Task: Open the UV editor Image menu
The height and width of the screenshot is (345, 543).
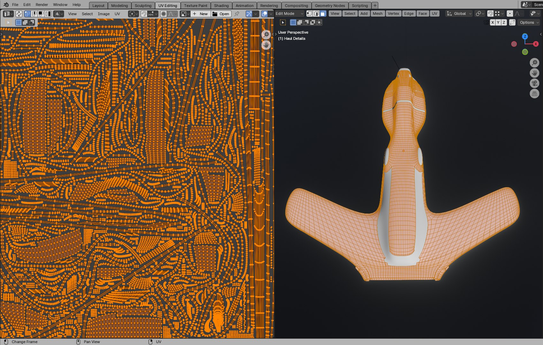Action: tap(103, 14)
